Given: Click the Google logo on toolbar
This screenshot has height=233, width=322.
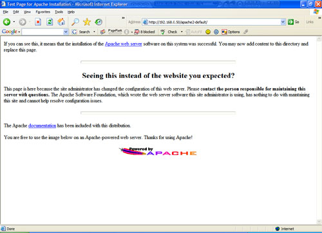Looking at the screenshot, I should 10,32.
